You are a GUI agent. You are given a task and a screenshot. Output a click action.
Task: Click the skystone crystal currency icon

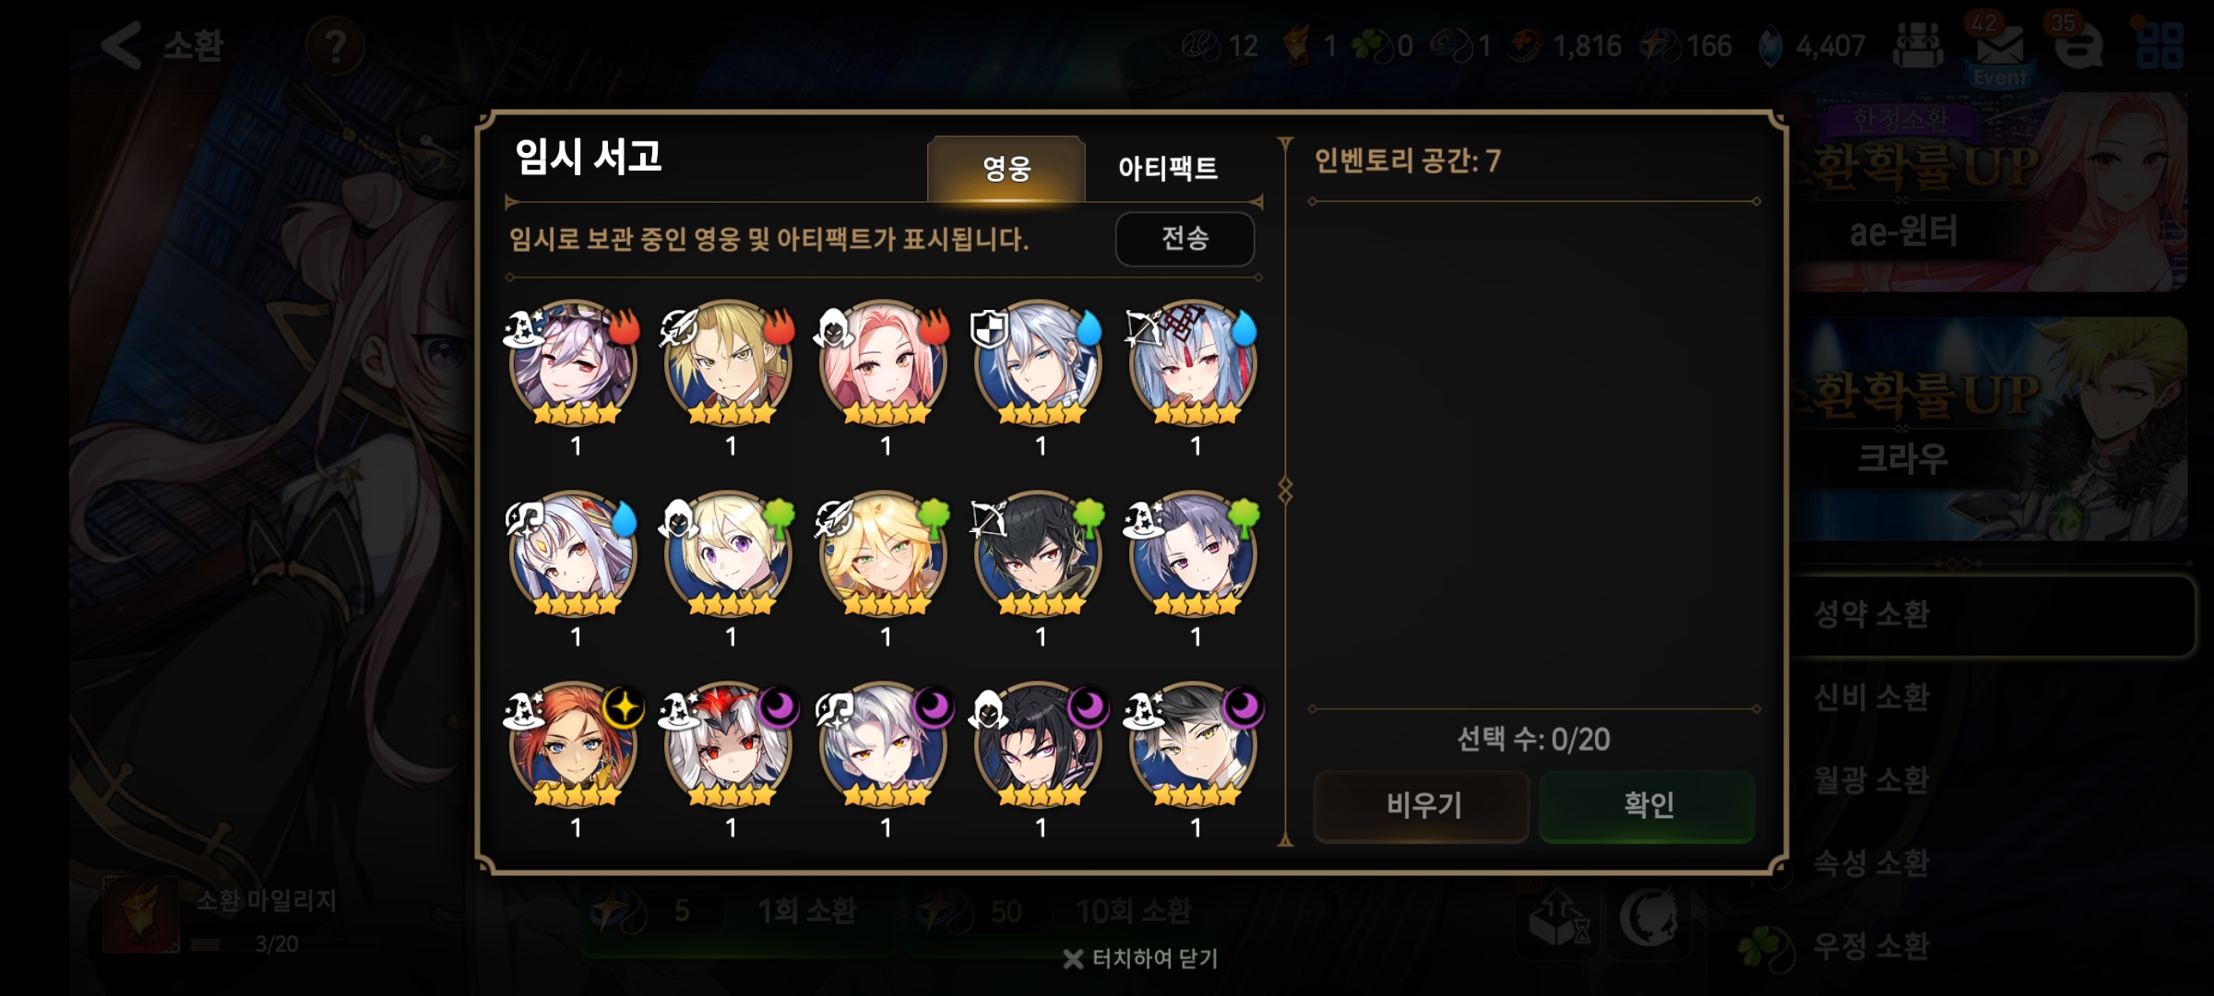click(x=1770, y=45)
